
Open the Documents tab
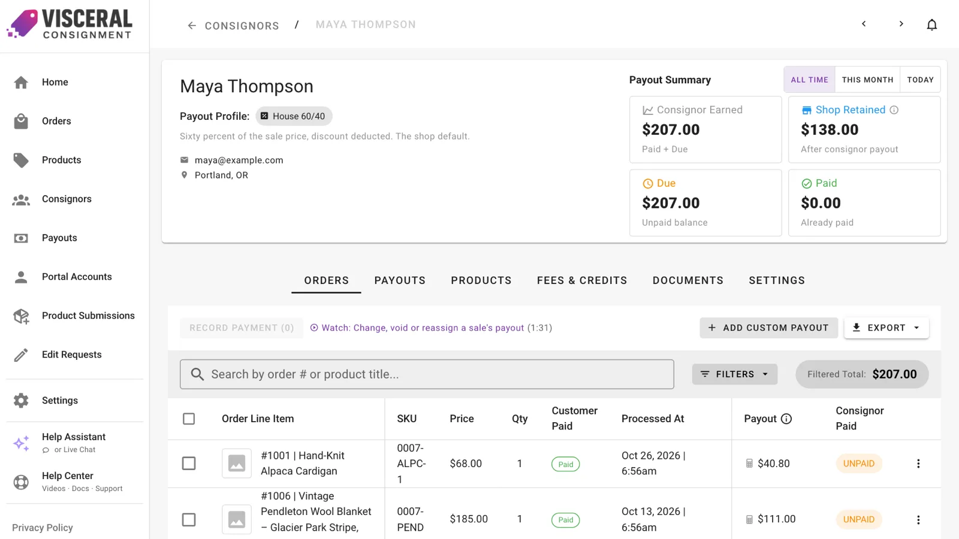(x=688, y=280)
